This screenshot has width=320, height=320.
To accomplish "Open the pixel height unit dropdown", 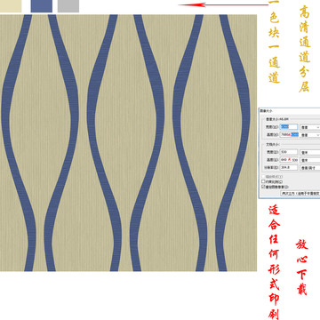I will coord(310,135).
